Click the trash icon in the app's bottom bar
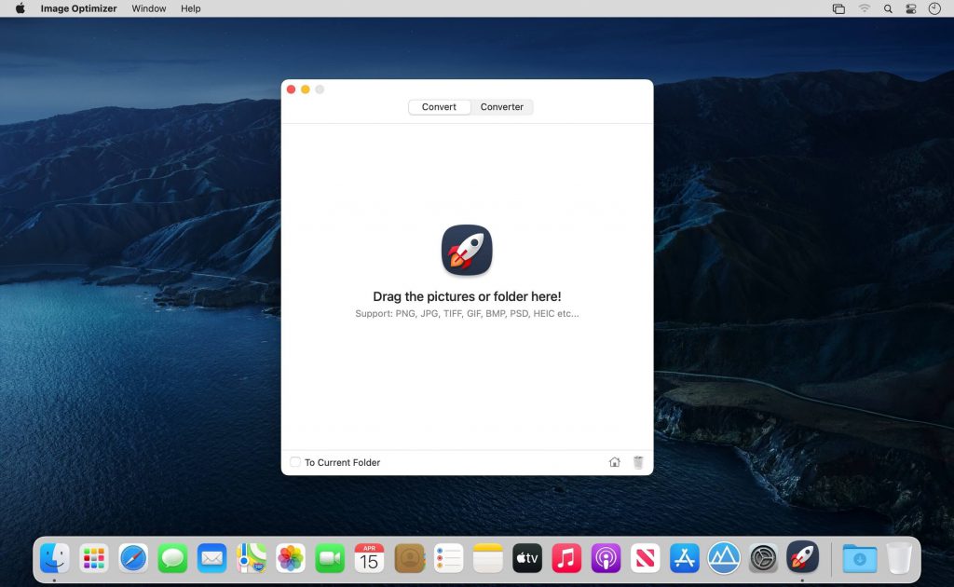 [638, 462]
